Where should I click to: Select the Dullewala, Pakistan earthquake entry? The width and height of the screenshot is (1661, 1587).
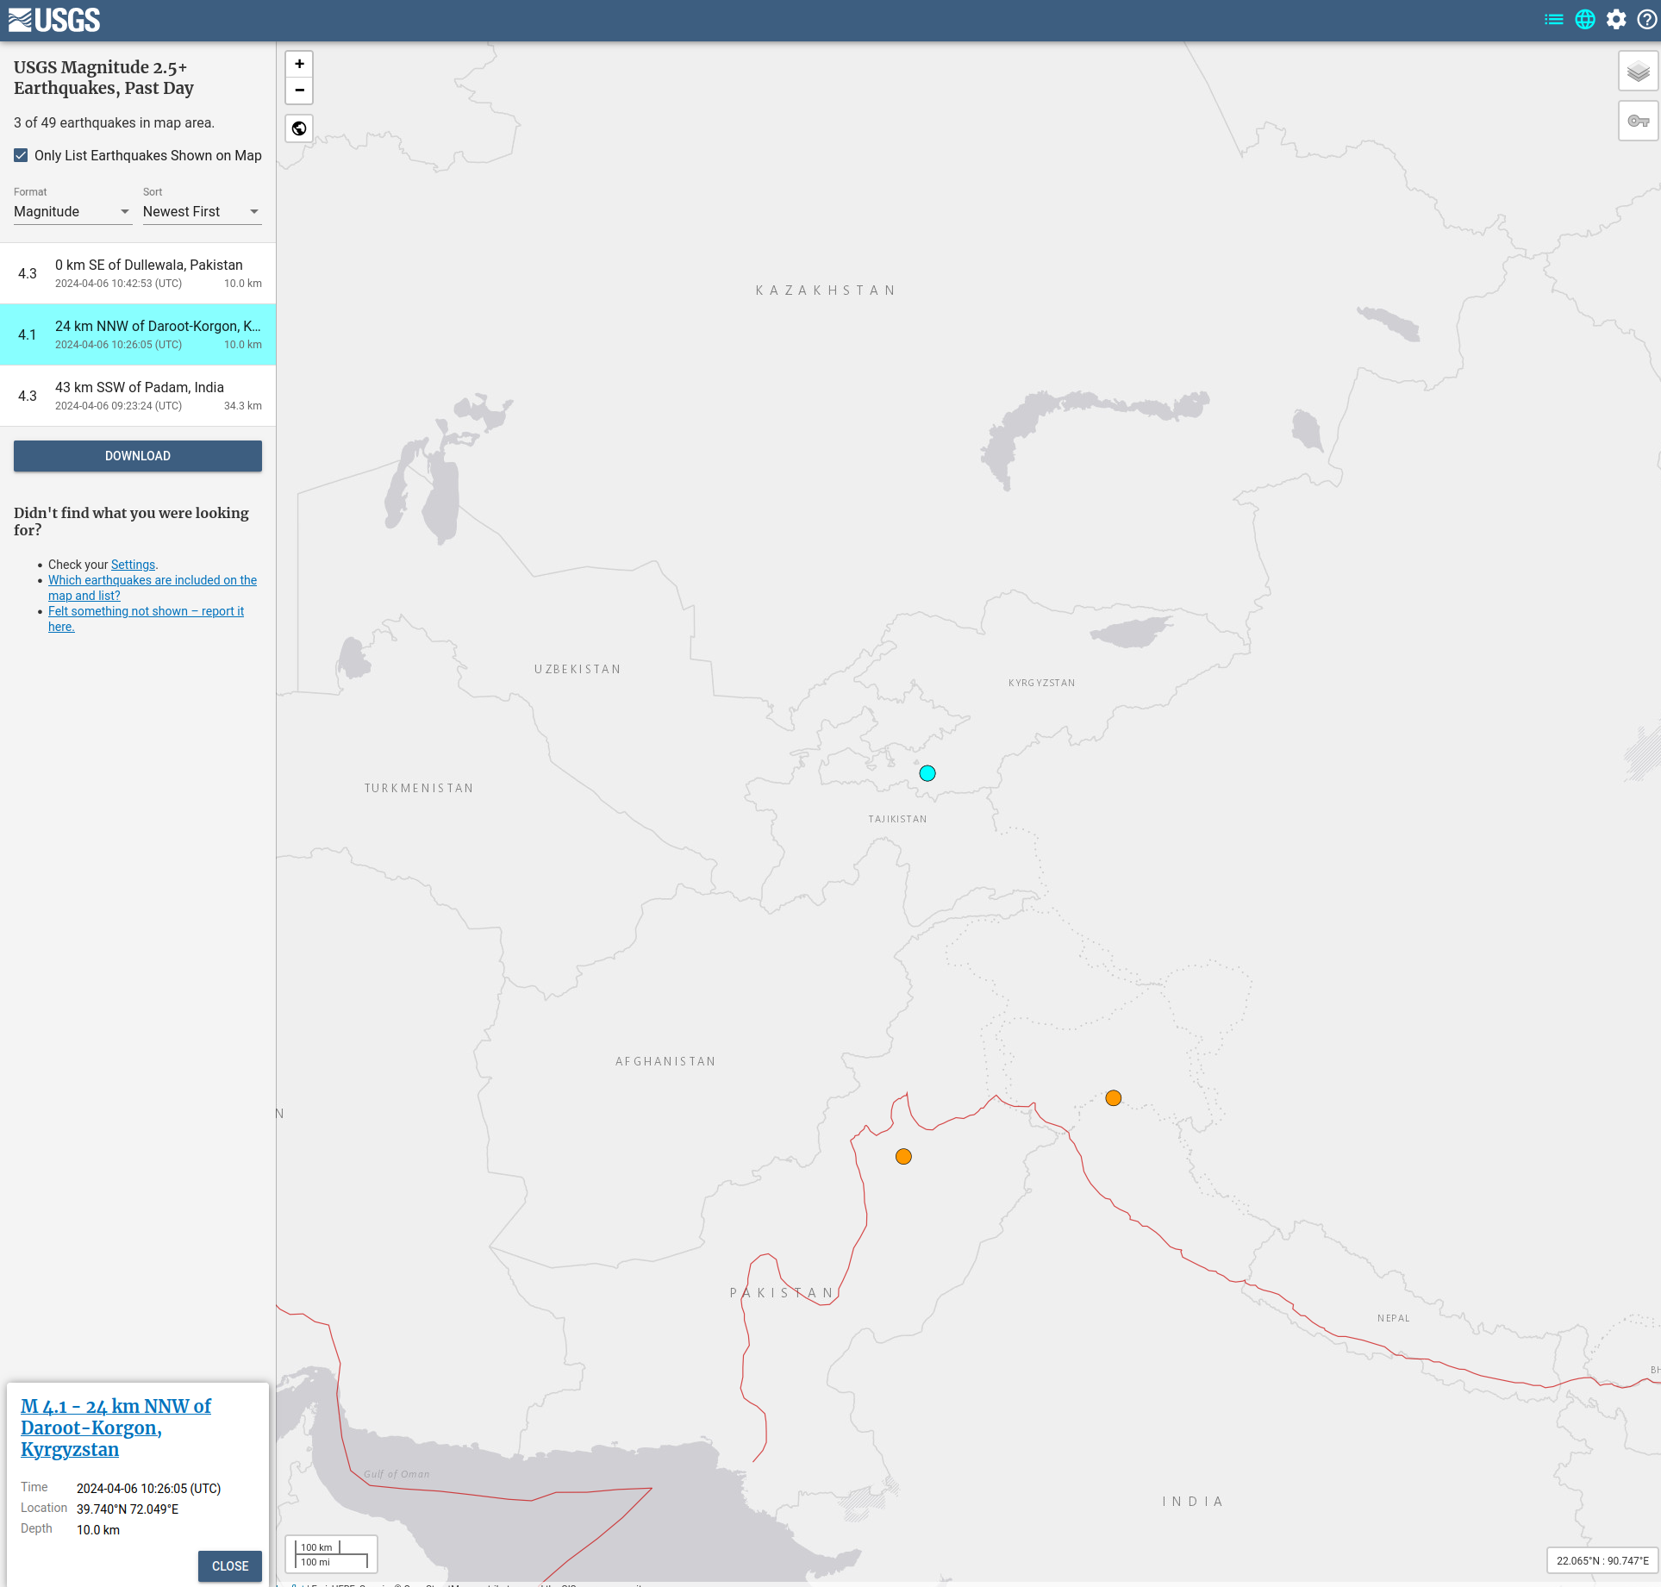138,273
